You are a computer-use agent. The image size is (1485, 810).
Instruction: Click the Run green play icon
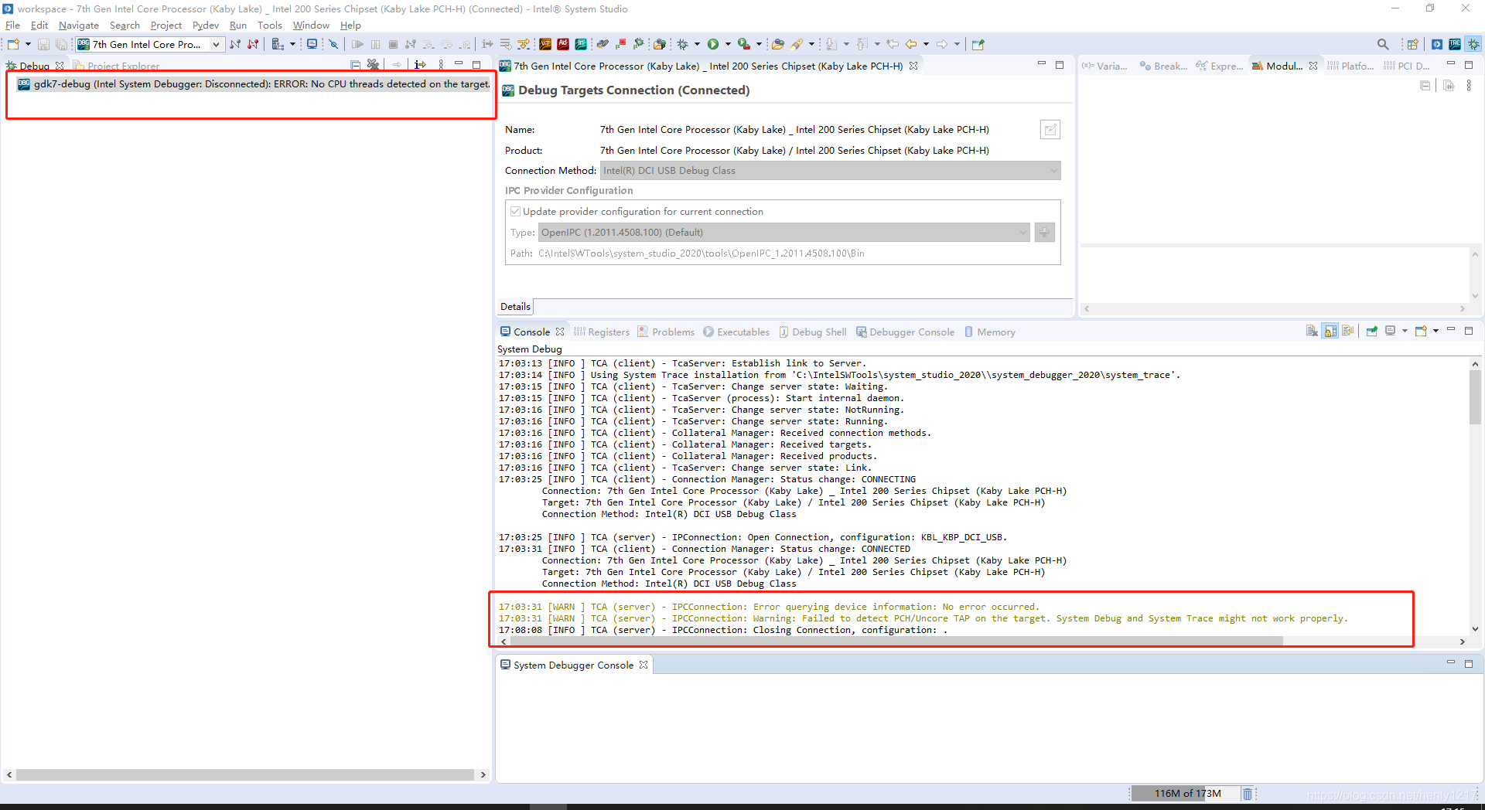point(713,44)
